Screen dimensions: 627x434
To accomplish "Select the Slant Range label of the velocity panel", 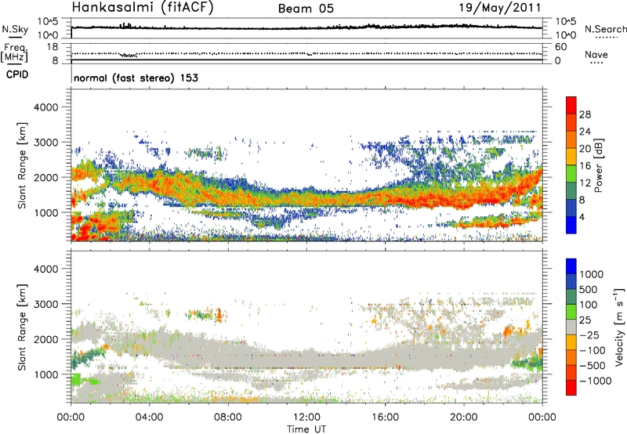I will pos(22,327).
